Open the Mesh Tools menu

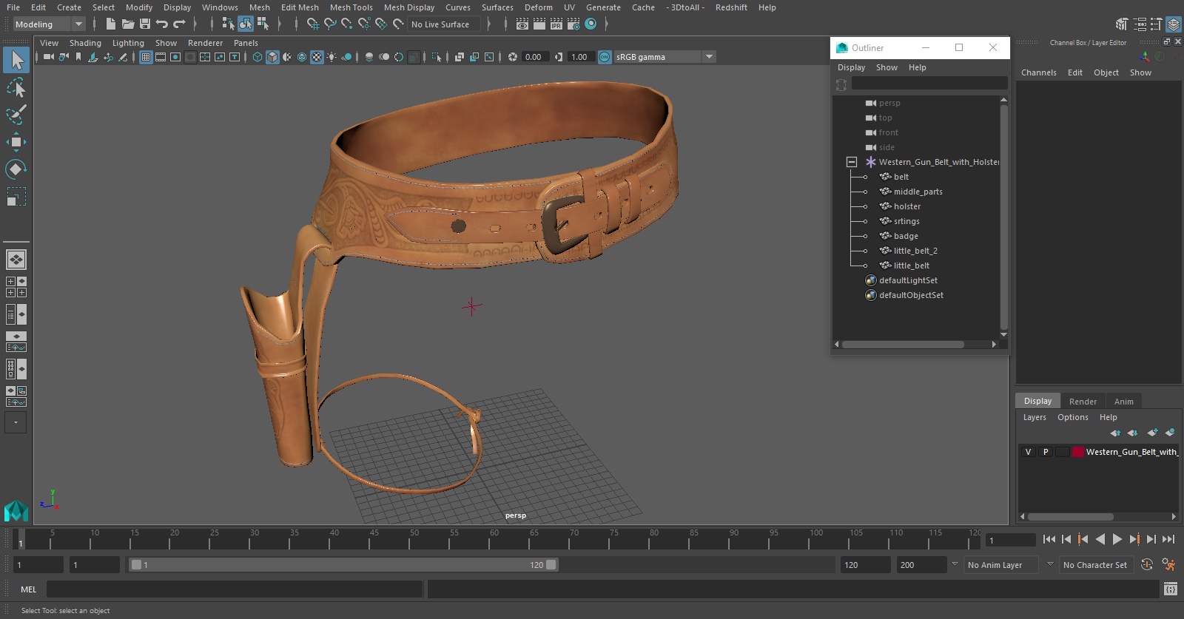click(x=351, y=7)
